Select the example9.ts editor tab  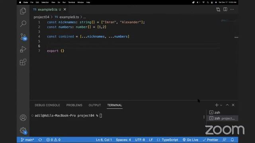point(47,10)
